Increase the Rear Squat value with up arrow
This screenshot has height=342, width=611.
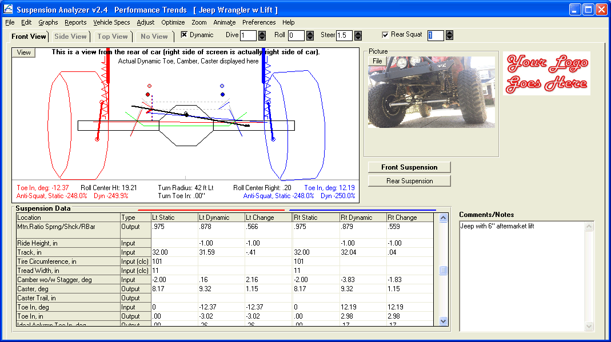450,34
